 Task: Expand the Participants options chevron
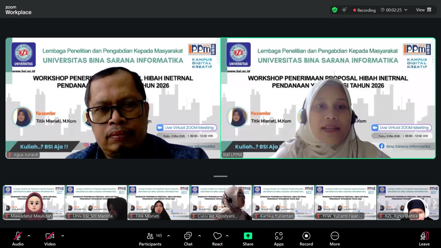[169, 236]
